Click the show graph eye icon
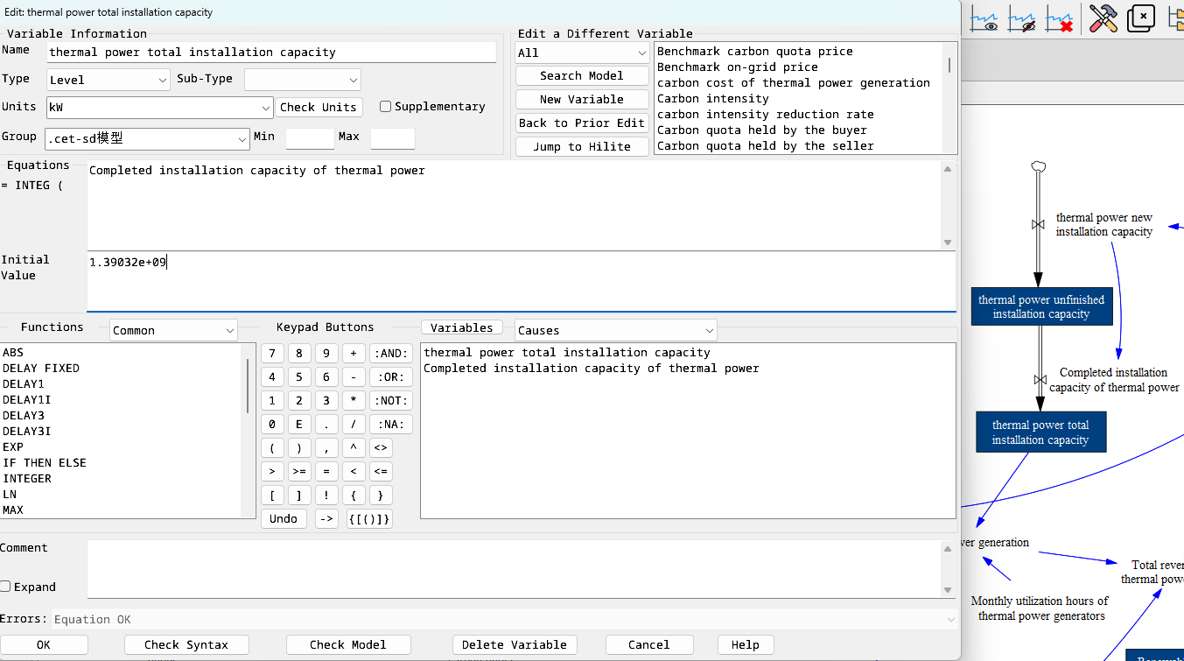Image resolution: width=1184 pixels, height=661 pixels. click(985, 18)
